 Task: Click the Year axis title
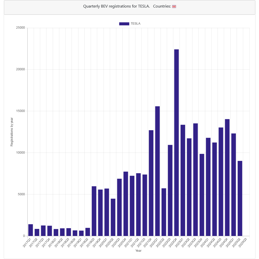click(x=138, y=250)
